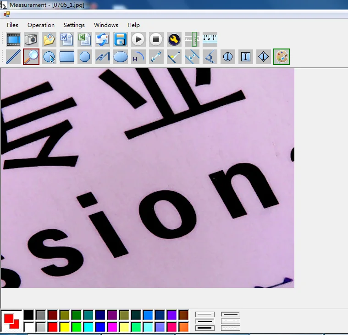Export measurements to Excel
Image resolution: width=348 pixels, height=335 pixels.
coord(85,39)
